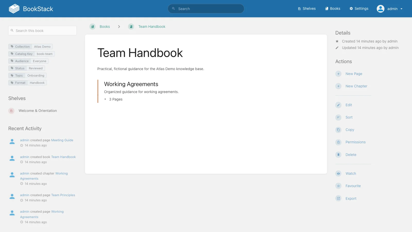
Task: Open Settings in the top navigation
Action: (359, 9)
